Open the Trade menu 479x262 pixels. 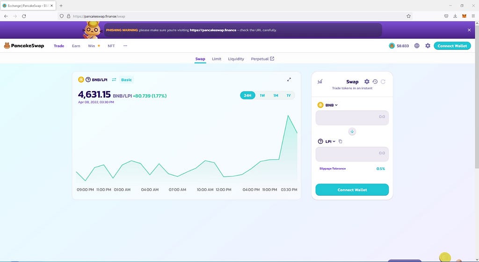point(59,46)
